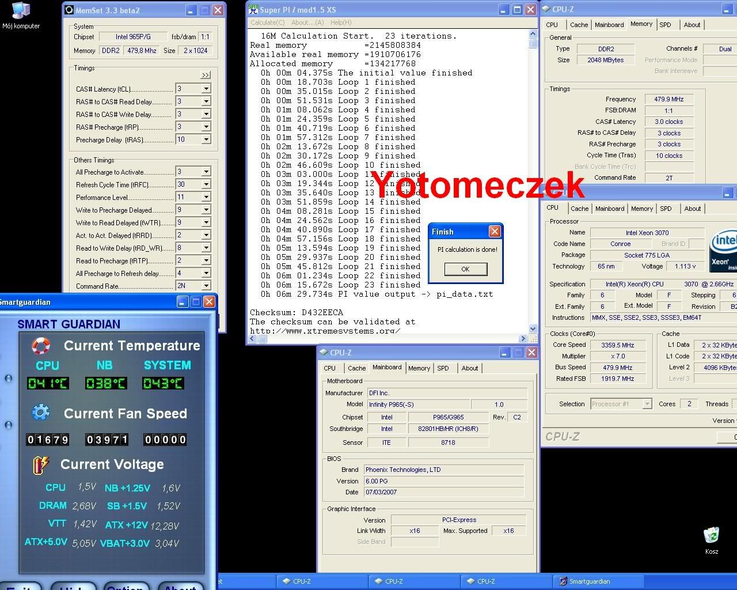Select SPD tab in CPU-Z processor window

pos(666,209)
